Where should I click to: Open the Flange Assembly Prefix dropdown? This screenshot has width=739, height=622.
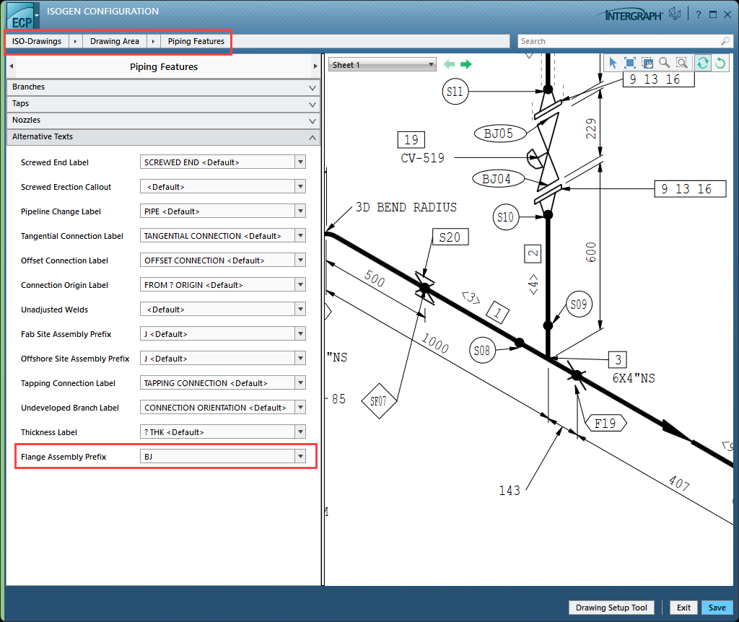300,457
